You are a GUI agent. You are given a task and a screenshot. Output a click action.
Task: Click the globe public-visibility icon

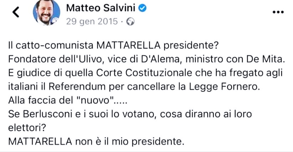131,22
